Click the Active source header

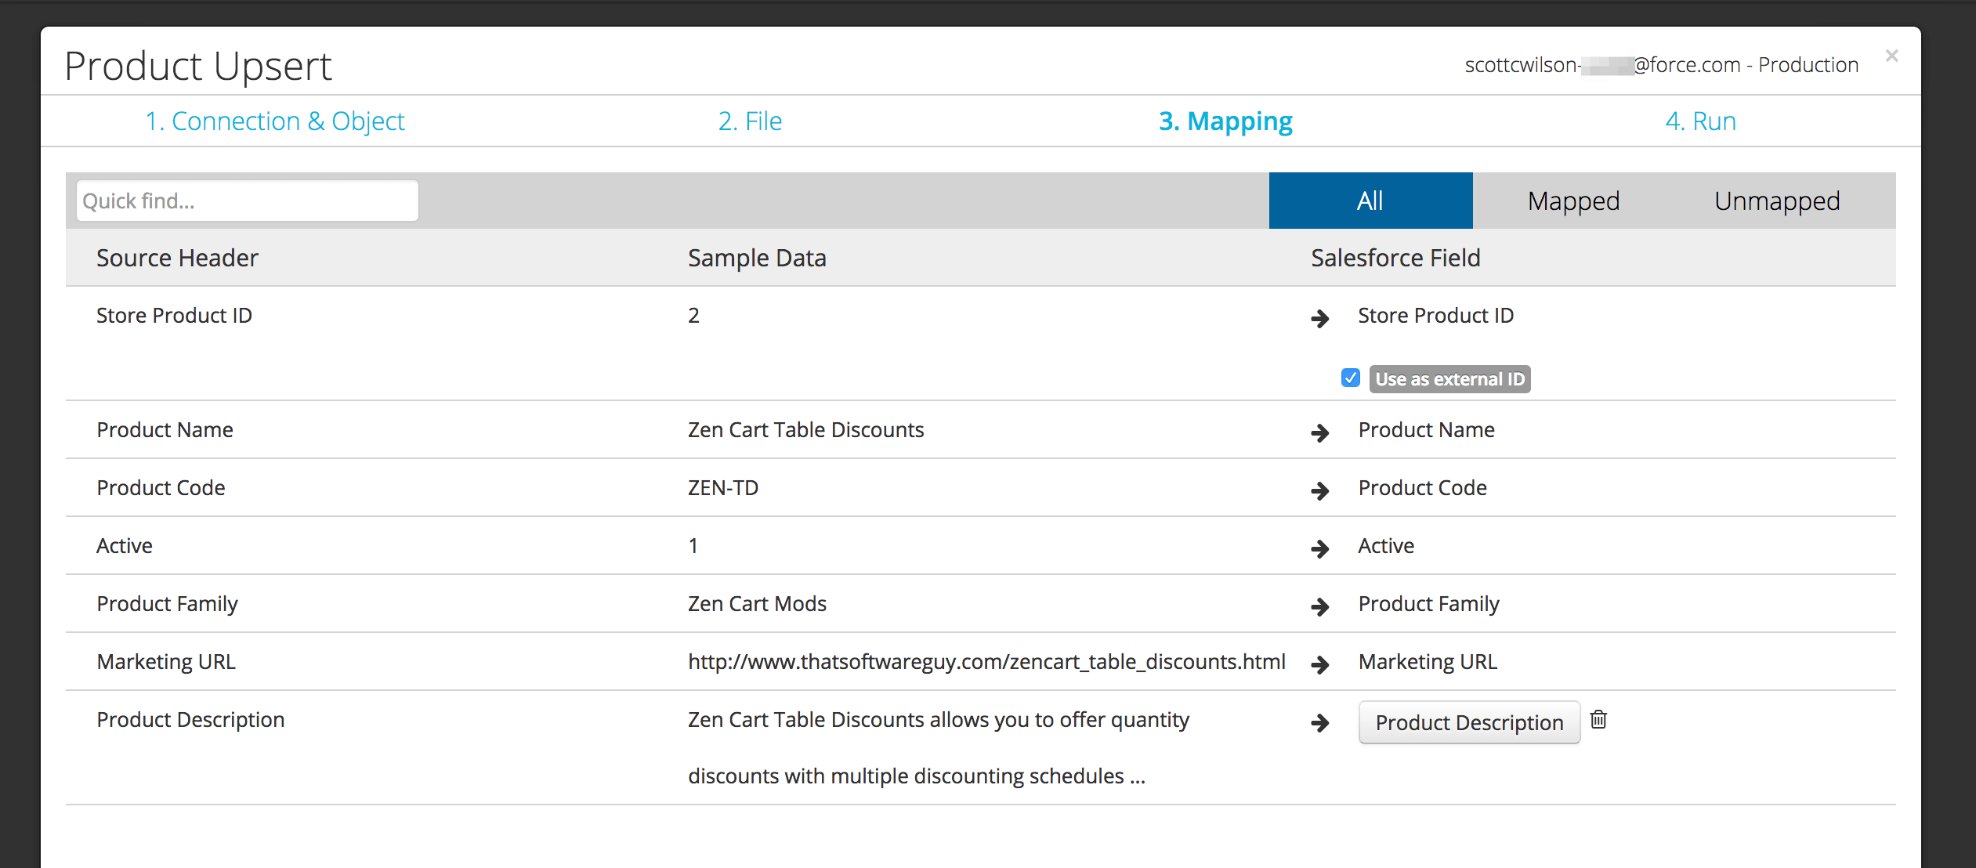pyautogui.click(x=124, y=545)
